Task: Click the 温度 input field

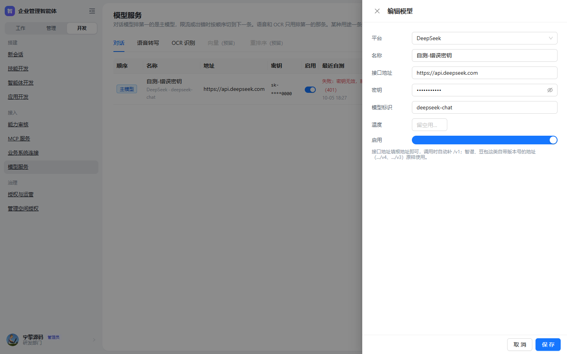Action: click(430, 125)
